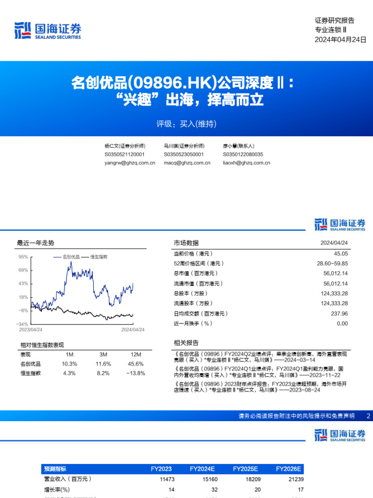
Task: Click page number 2 in the footer
Action: click(x=368, y=416)
